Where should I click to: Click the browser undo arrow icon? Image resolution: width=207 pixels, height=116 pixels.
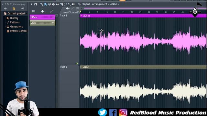[8, 4]
